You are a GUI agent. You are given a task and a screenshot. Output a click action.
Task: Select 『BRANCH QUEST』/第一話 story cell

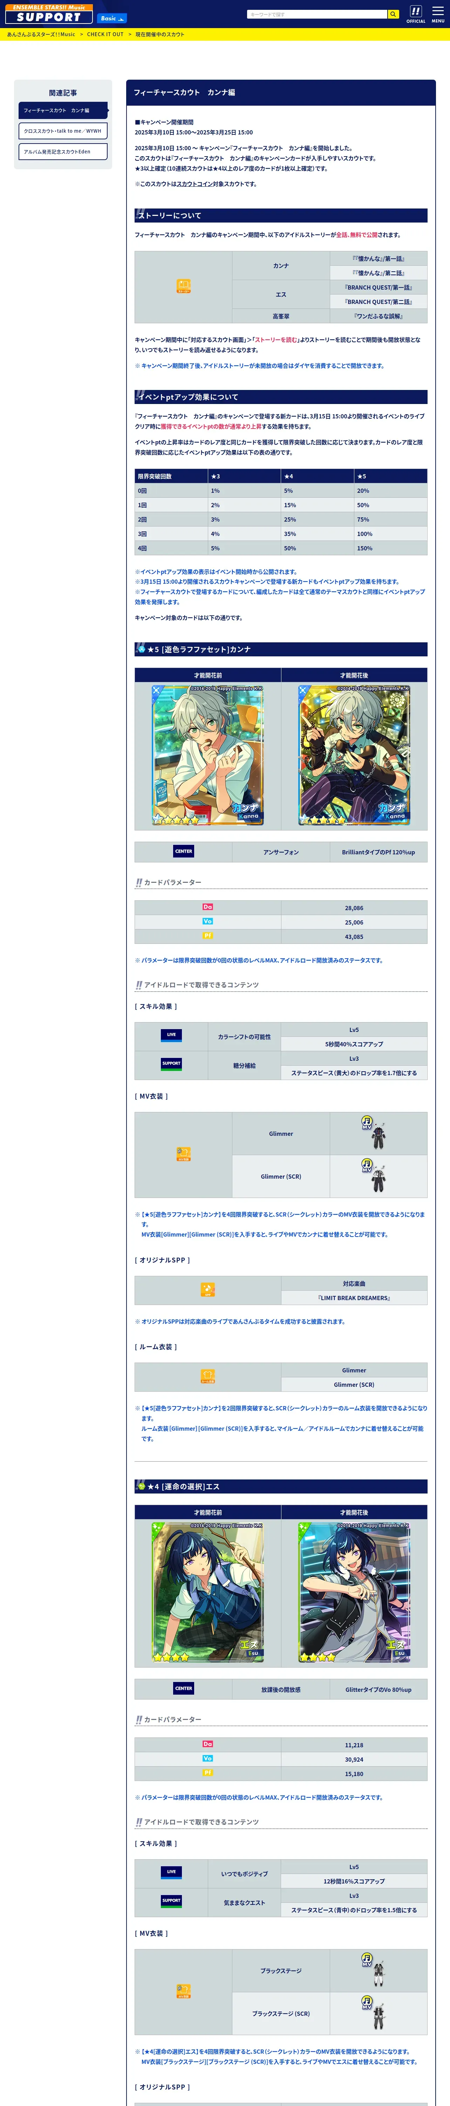[378, 288]
